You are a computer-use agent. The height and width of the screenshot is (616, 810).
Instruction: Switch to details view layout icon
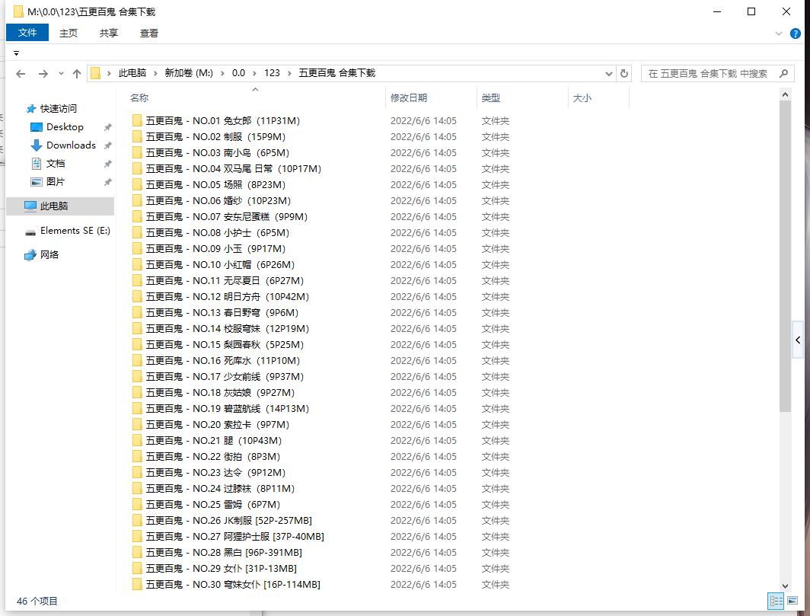[776, 601]
